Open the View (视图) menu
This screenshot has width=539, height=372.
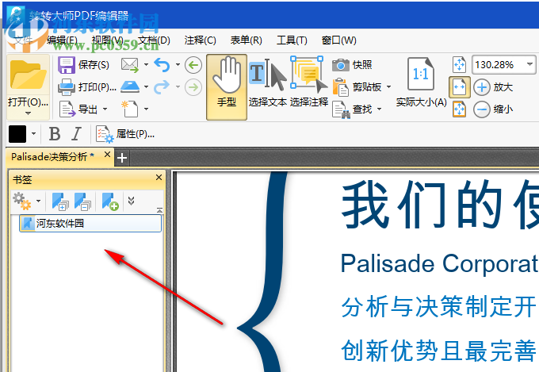click(x=108, y=40)
